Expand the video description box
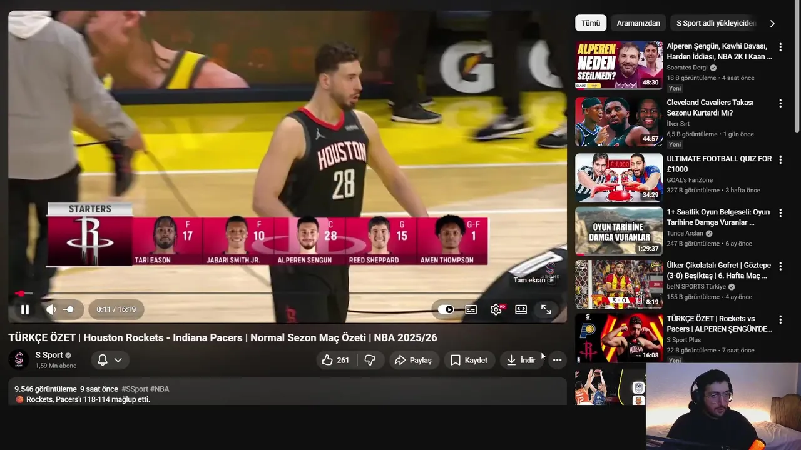This screenshot has width=801, height=450. click(x=287, y=391)
